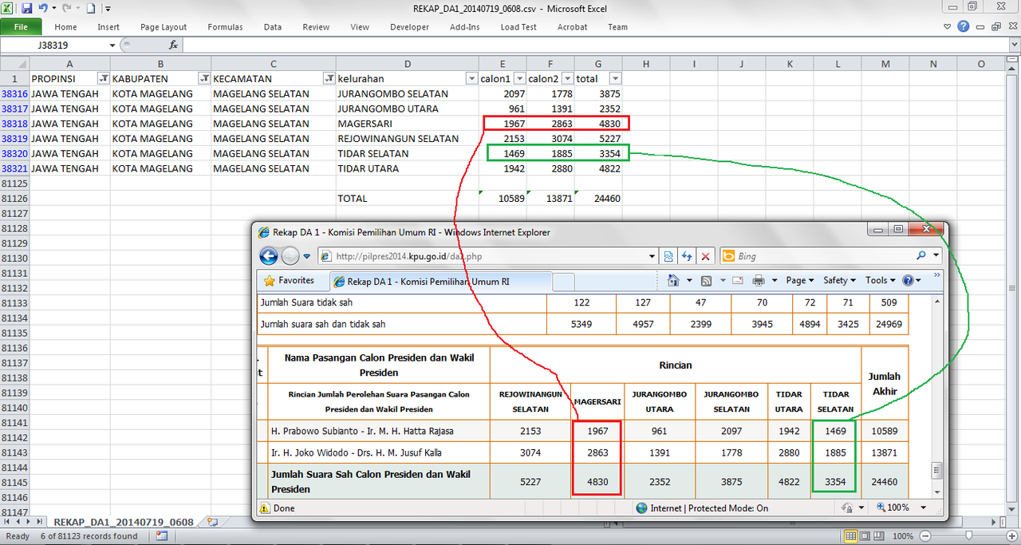
Task: Click the Redo arrow in Excel
Action: pyautogui.click(x=67, y=9)
